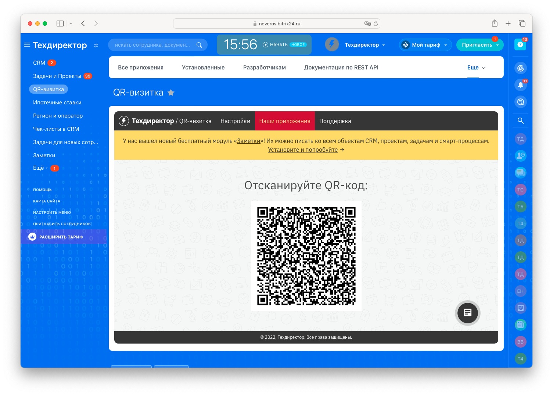Image resolution: width=553 pixels, height=395 pixels.
Task: Add QR-визитка page to favorites with star
Action: click(171, 93)
